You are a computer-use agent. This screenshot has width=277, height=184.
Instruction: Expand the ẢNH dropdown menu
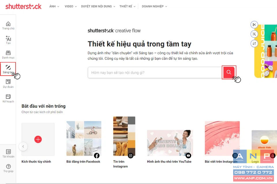pos(54,6)
